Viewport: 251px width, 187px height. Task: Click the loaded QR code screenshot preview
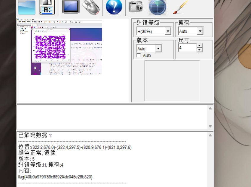click(59, 47)
